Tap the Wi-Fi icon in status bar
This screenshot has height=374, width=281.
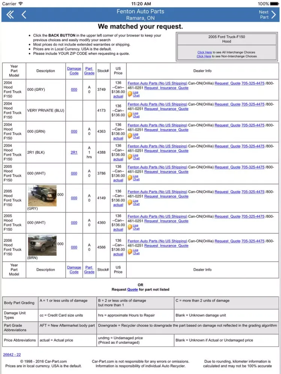[x=21, y=4]
